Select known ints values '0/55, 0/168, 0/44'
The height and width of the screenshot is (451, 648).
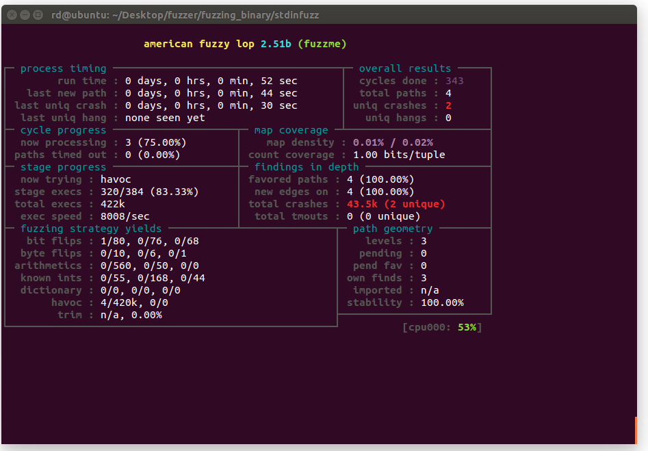[x=153, y=279]
